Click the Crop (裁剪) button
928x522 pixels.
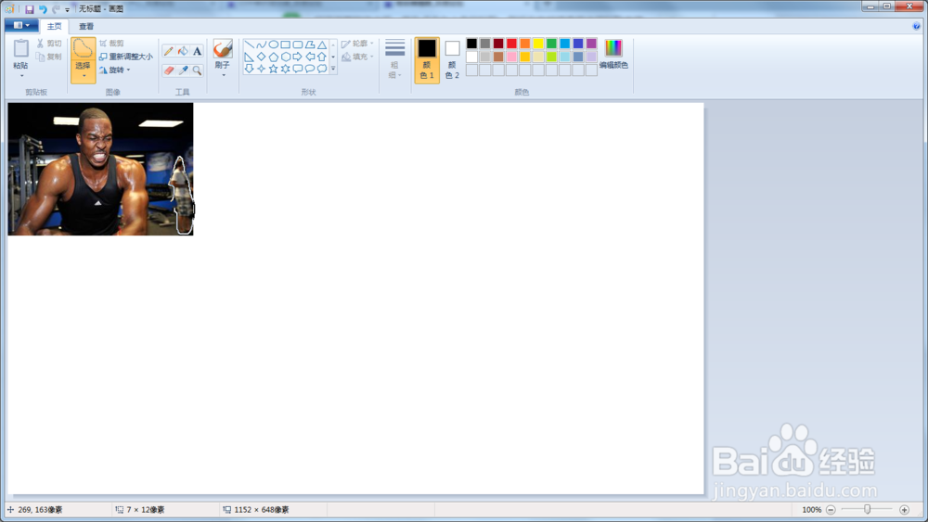111,44
